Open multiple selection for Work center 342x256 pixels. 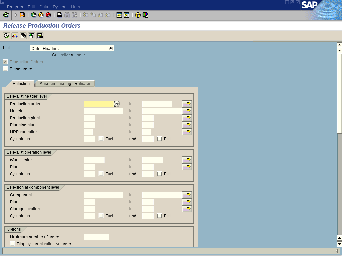click(187, 160)
